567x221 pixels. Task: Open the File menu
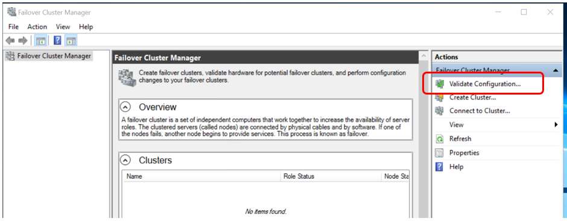click(13, 26)
